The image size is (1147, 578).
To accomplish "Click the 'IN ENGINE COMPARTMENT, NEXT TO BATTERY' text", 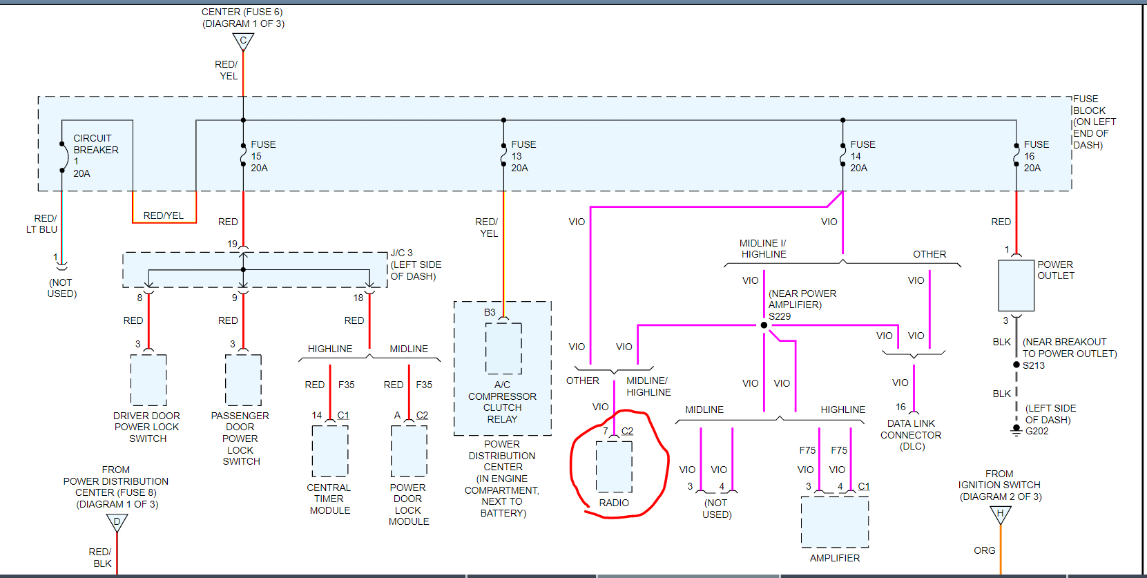I will tap(502, 496).
